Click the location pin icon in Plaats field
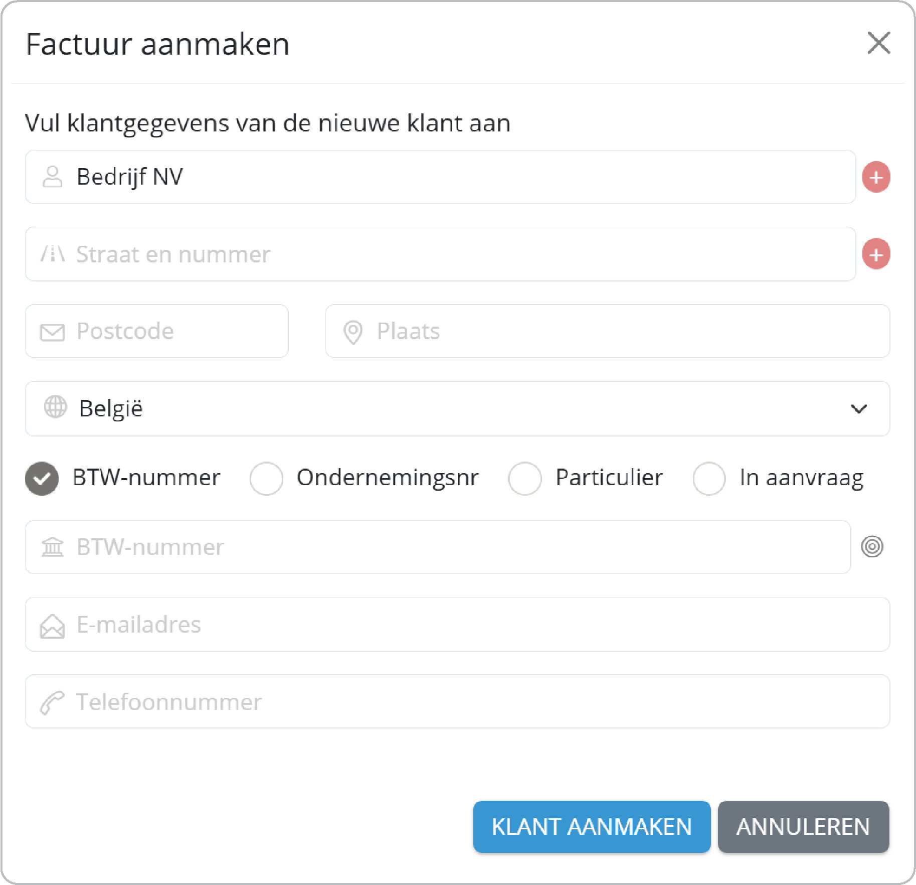The image size is (916, 885). 353,332
